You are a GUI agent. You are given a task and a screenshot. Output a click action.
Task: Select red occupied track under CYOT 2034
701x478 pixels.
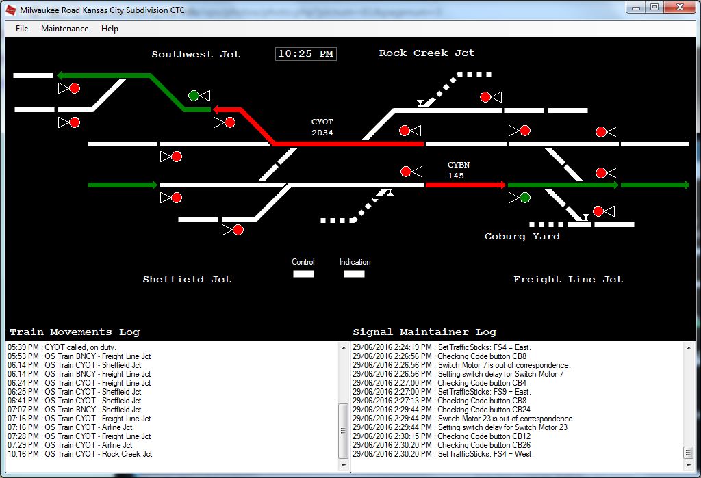pos(348,144)
